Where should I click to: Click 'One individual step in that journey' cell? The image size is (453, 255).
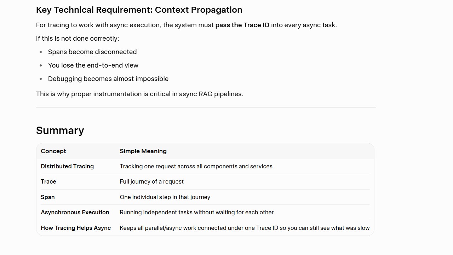point(165,197)
